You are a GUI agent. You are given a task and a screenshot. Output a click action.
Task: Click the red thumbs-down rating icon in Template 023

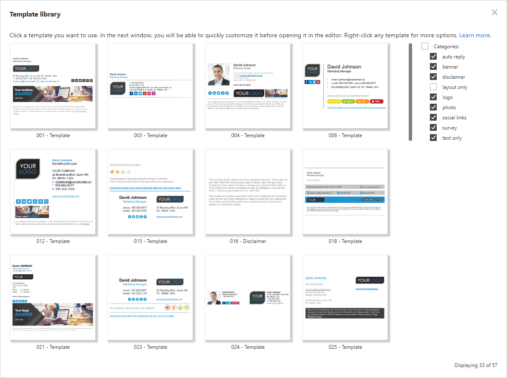click(167, 308)
